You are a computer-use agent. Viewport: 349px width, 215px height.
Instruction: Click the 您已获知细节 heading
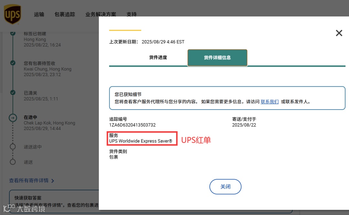(128, 94)
